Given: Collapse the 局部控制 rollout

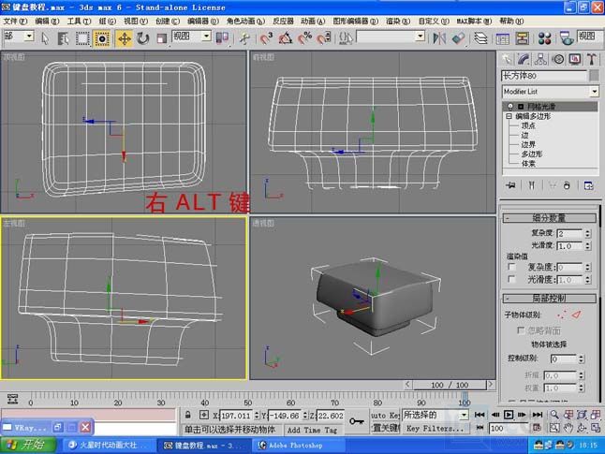Looking at the screenshot, I should tap(549, 299).
